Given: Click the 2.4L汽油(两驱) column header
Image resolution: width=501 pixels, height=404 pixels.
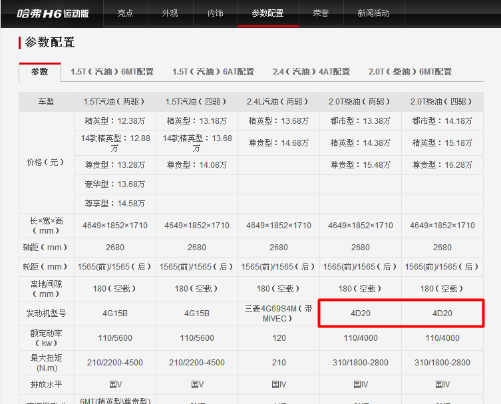Looking at the screenshot, I should pyautogui.click(x=278, y=102).
